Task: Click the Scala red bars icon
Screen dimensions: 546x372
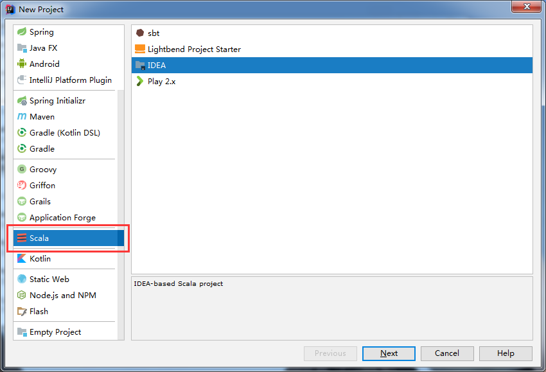Action: click(x=22, y=238)
